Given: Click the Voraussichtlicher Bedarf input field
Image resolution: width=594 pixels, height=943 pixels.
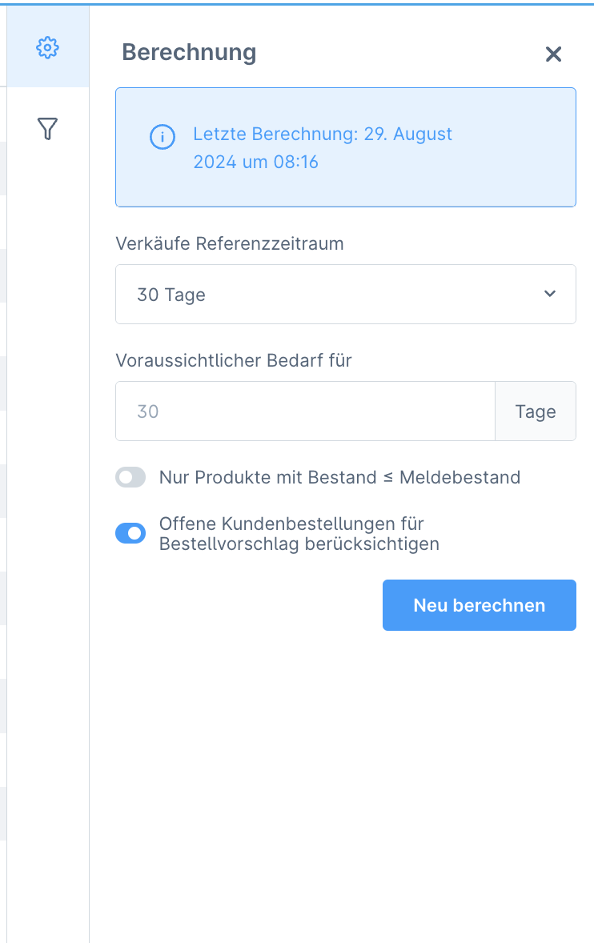Looking at the screenshot, I should click(x=306, y=411).
